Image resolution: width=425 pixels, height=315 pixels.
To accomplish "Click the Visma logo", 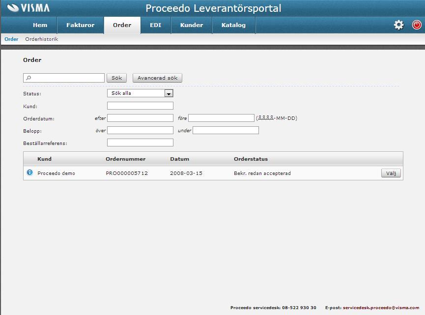I will click(28, 7).
